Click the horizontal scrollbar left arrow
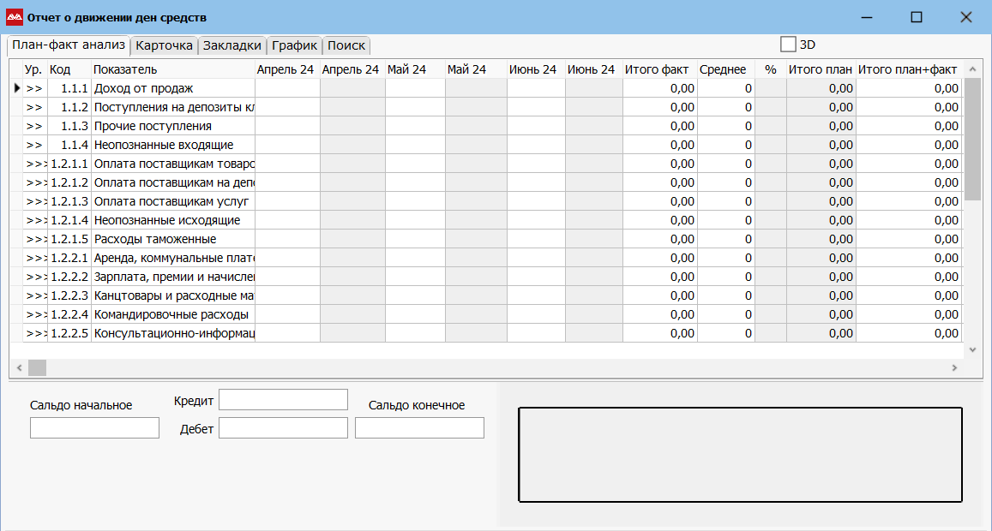The height and width of the screenshot is (531, 992). pyautogui.click(x=17, y=367)
